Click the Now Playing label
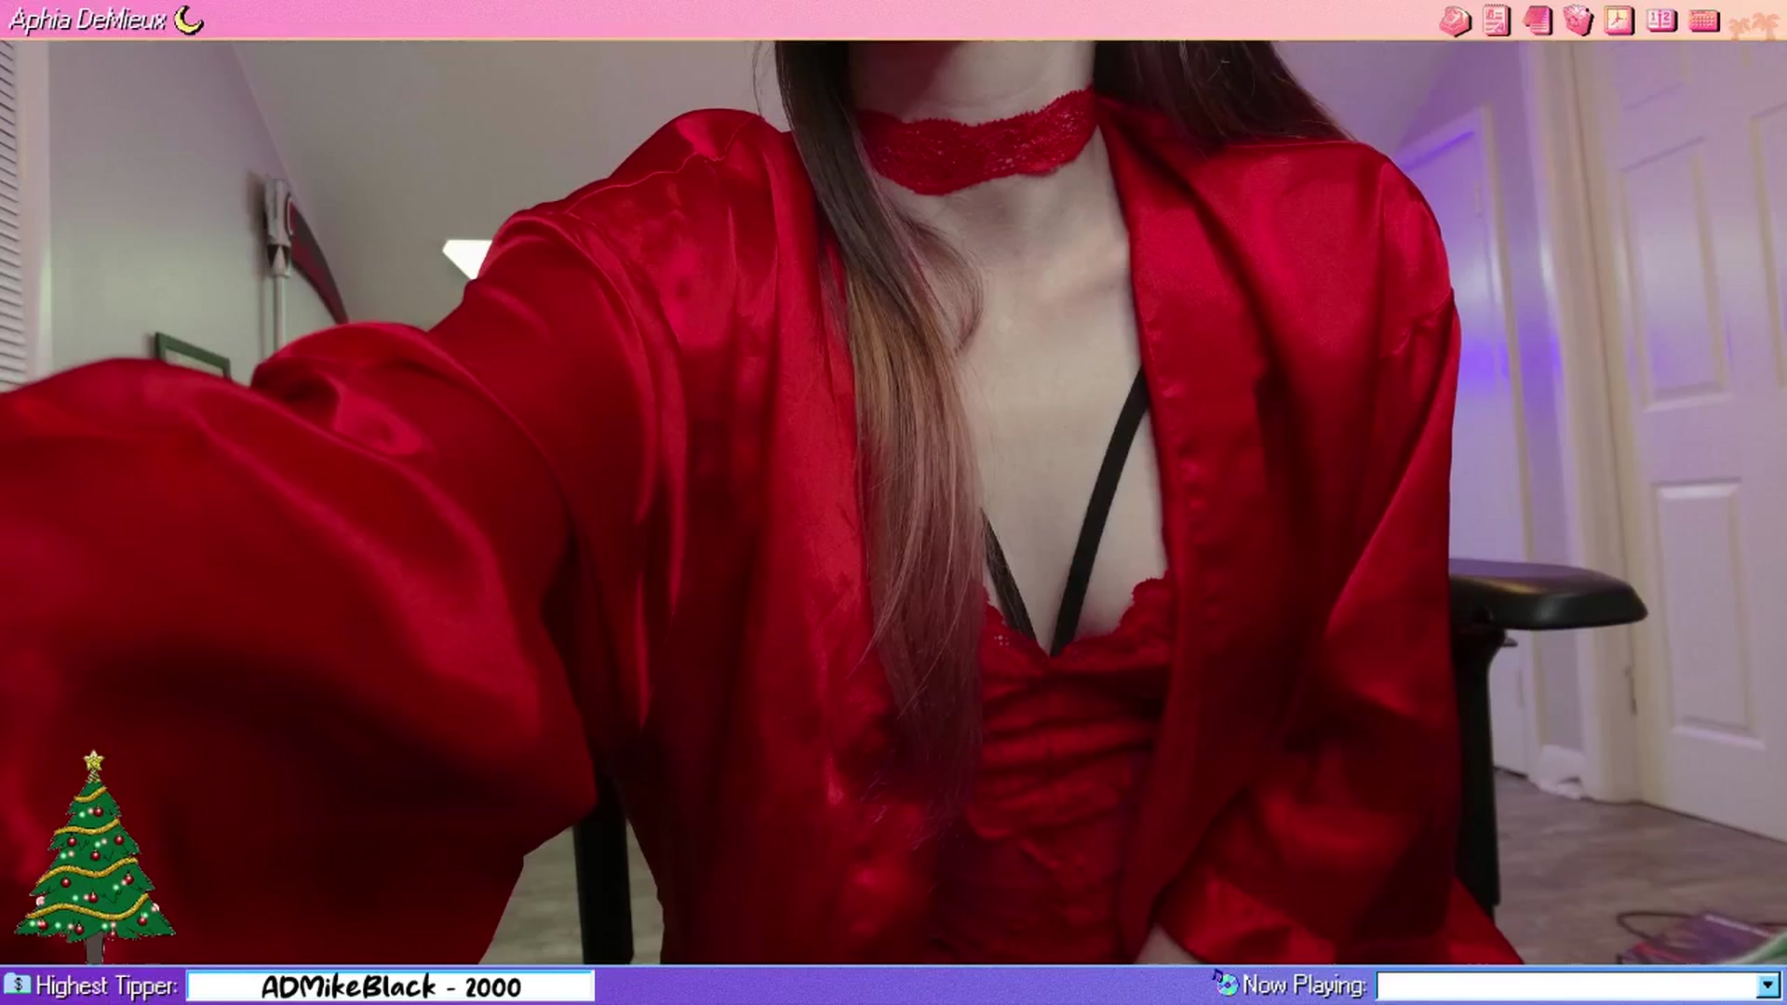 pos(1305,985)
